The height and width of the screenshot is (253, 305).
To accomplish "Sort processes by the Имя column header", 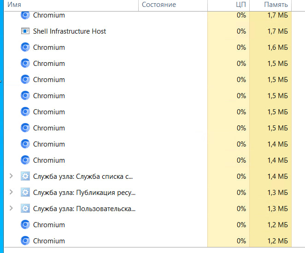I will [14, 5].
